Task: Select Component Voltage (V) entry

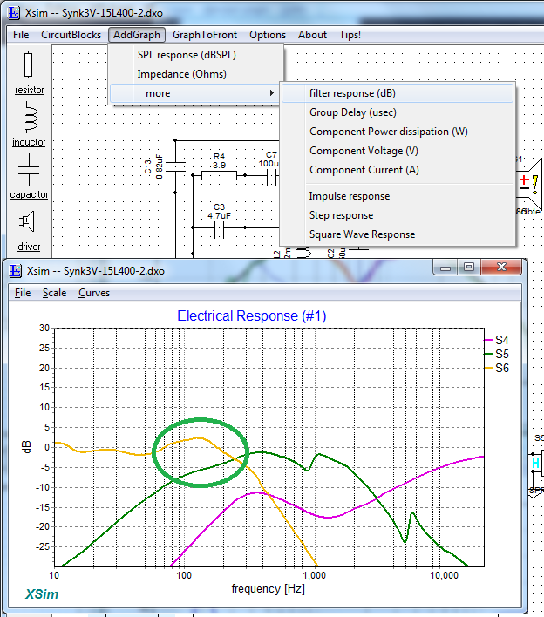Action: (x=398, y=151)
